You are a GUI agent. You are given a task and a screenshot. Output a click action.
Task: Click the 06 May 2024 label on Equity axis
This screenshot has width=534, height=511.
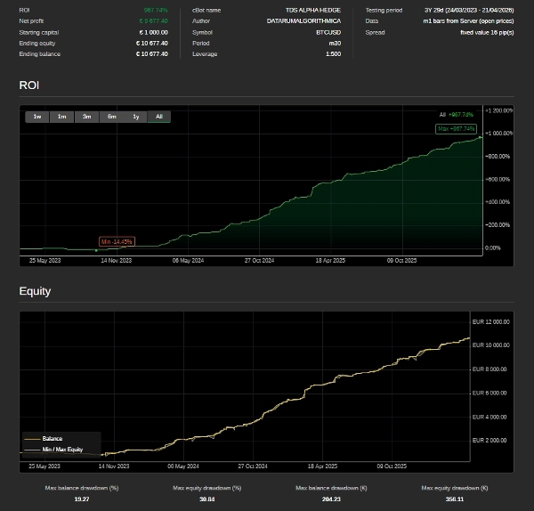pos(183,466)
